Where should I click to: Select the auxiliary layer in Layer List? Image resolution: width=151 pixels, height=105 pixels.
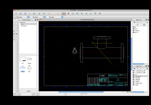[x=140, y=76]
